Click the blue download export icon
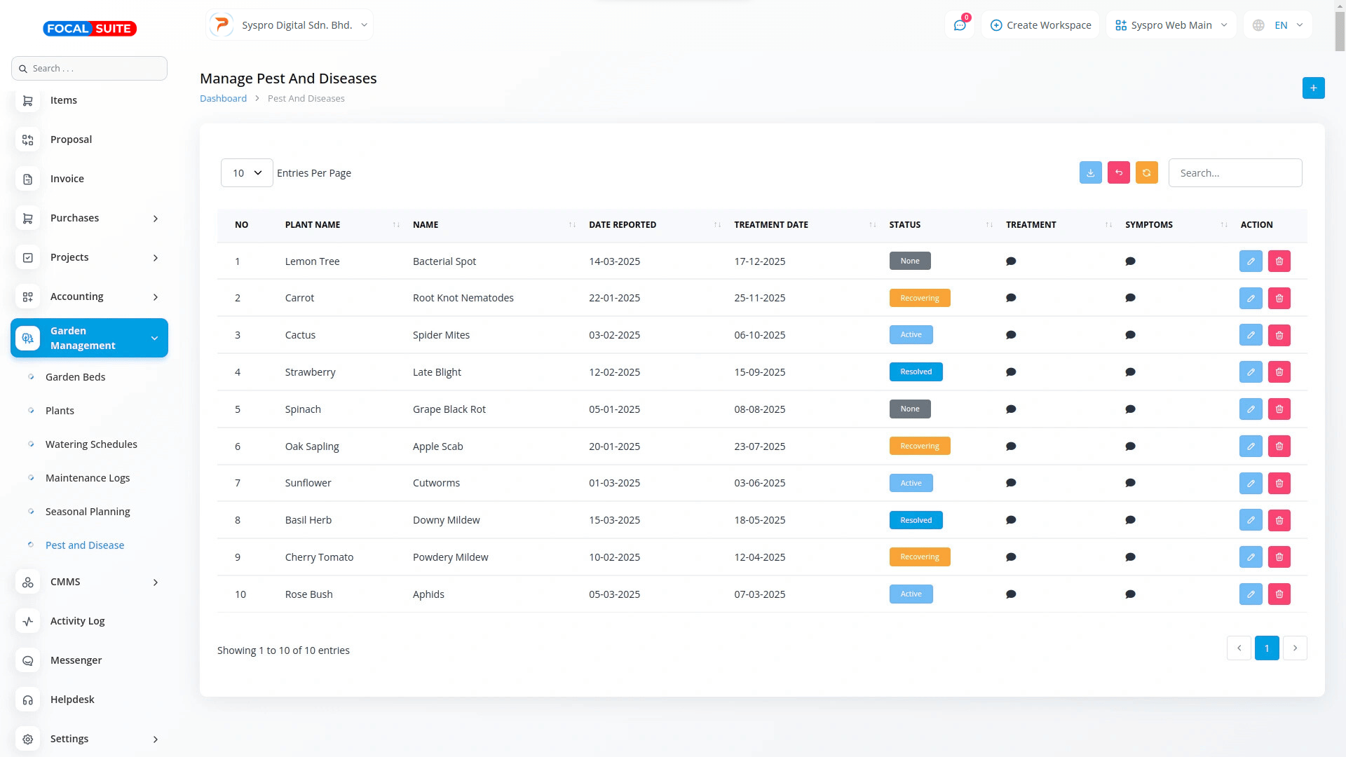Image resolution: width=1346 pixels, height=757 pixels. [1090, 172]
